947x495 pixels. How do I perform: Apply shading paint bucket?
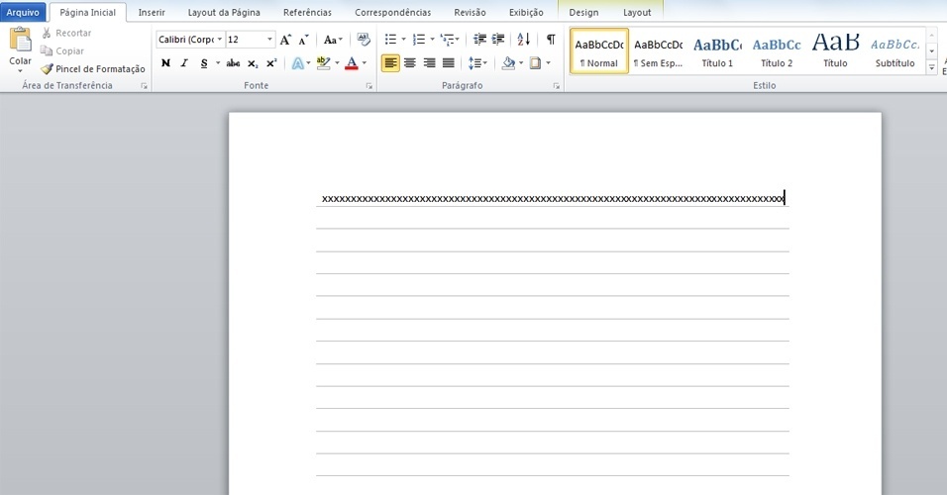click(x=508, y=62)
